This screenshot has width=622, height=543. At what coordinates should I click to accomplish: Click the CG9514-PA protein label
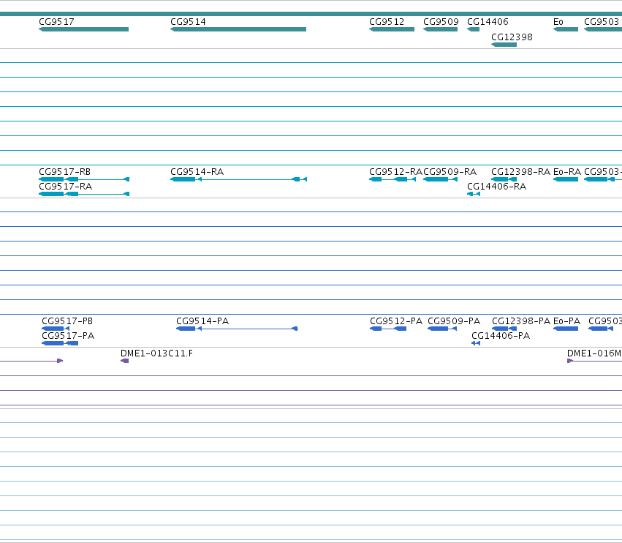click(x=202, y=321)
